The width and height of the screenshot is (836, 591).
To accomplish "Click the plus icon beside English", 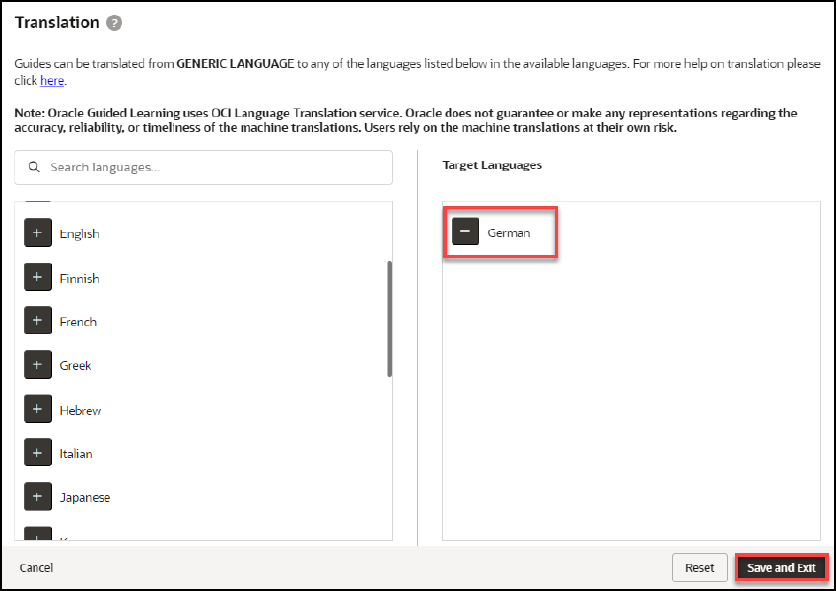I will 37,233.
